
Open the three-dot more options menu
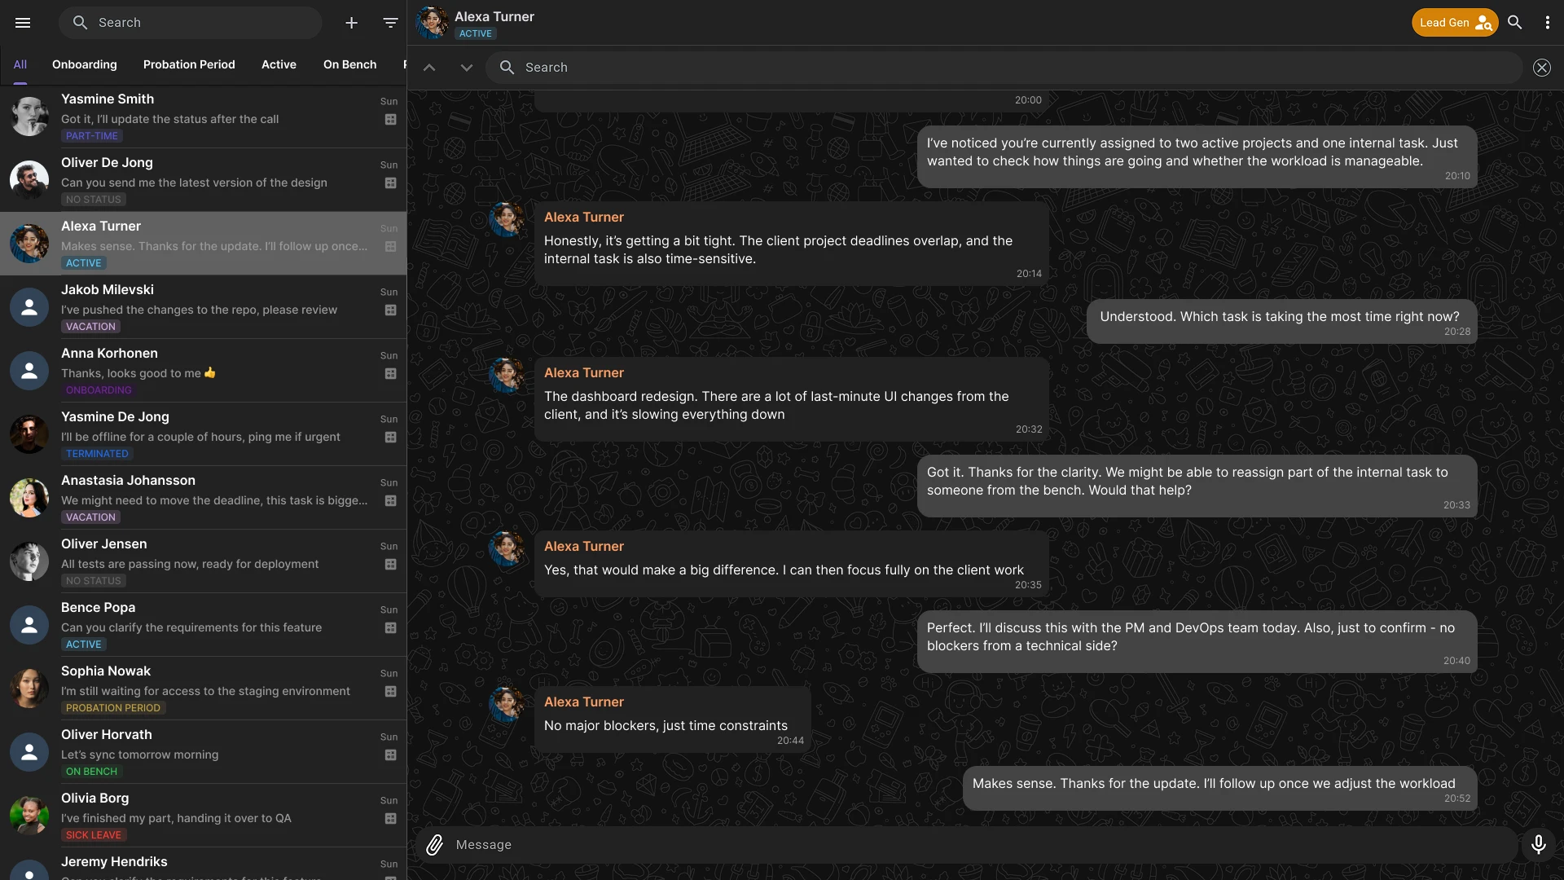pos(1547,23)
